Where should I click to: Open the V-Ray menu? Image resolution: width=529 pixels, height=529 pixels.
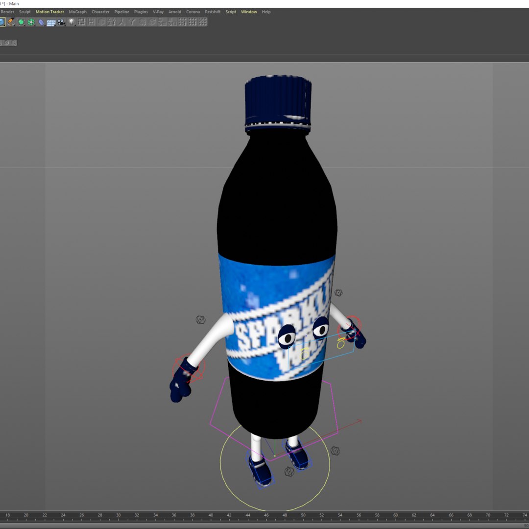coord(158,12)
